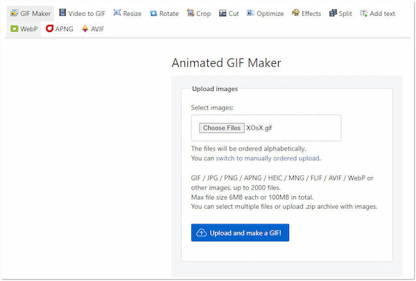
Task: Click the red APNG icon
Action: click(x=50, y=28)
